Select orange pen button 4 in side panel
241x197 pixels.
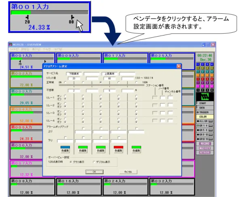212,75
